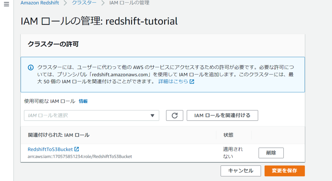Click the refresh IAM roles icon button
The height and width of the screenshot is (181, 332).
pyautogui.click(x=175, y=115)
